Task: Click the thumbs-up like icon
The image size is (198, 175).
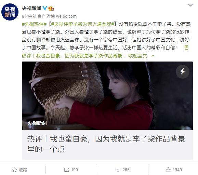Action: [168, 170]
